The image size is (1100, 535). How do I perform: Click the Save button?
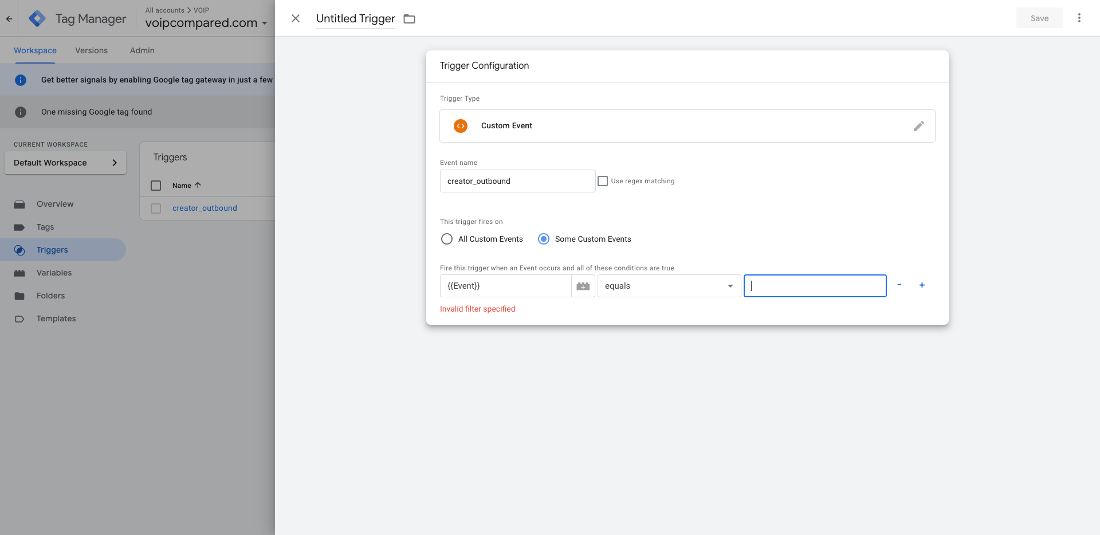(1039, 18)
